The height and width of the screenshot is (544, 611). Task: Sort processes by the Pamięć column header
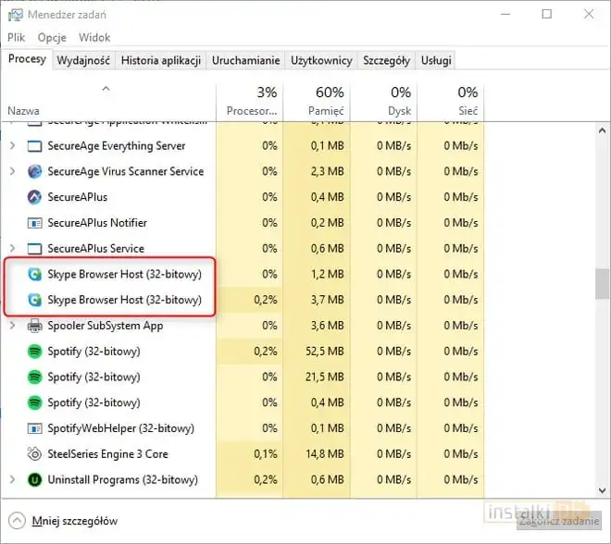(317, 101)
